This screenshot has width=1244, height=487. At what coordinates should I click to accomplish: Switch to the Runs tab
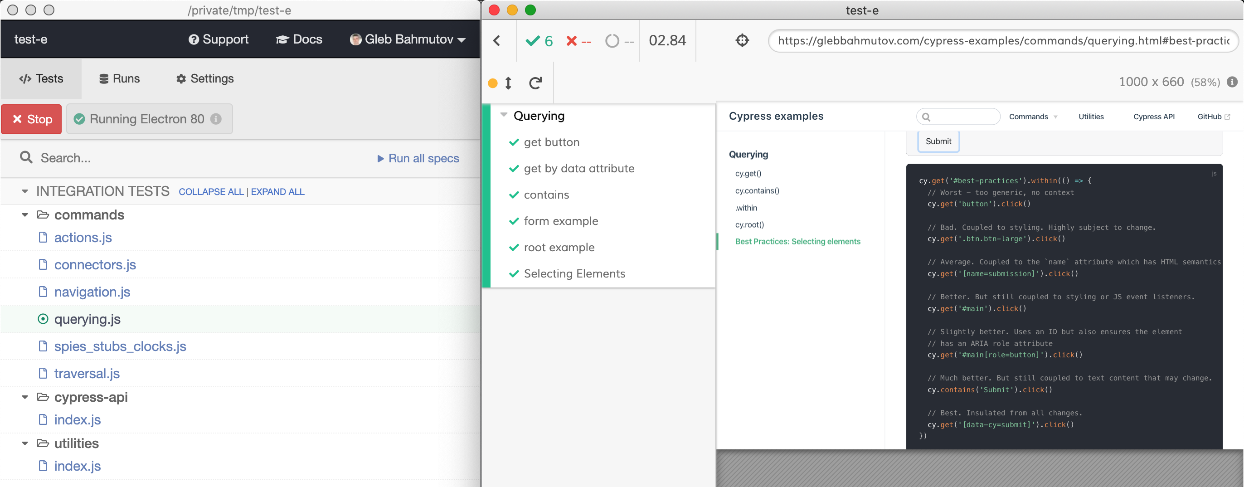119,79
